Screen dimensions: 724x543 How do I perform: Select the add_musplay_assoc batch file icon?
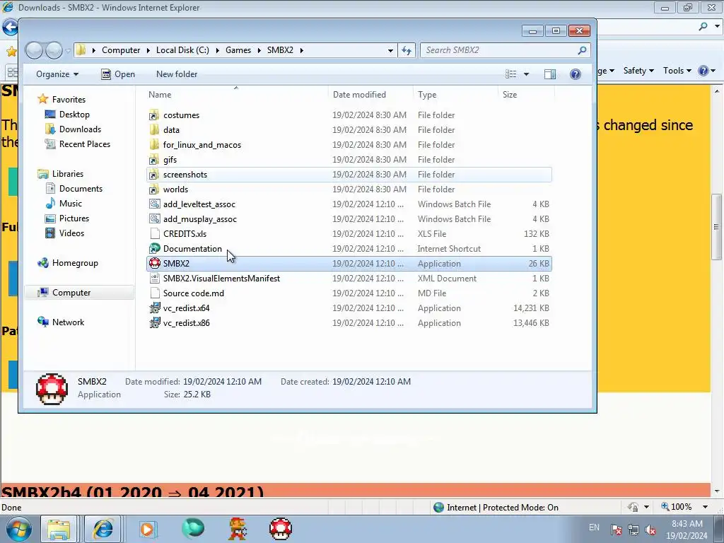pos(154,219)
